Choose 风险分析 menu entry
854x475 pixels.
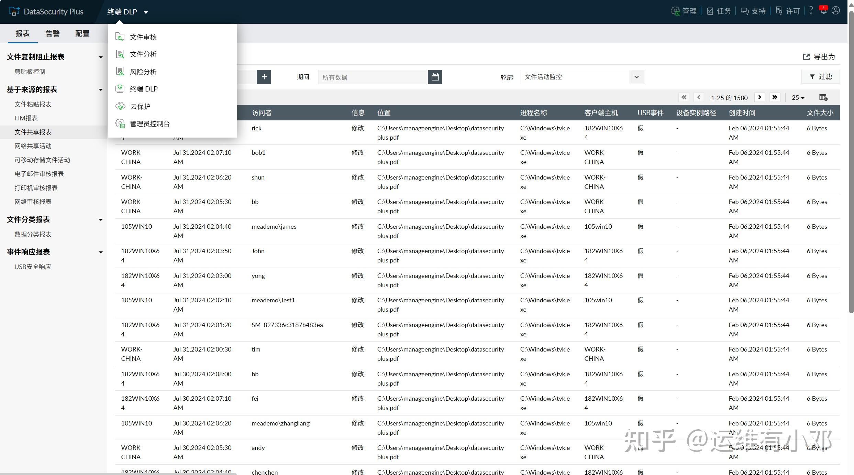(143, 72)
